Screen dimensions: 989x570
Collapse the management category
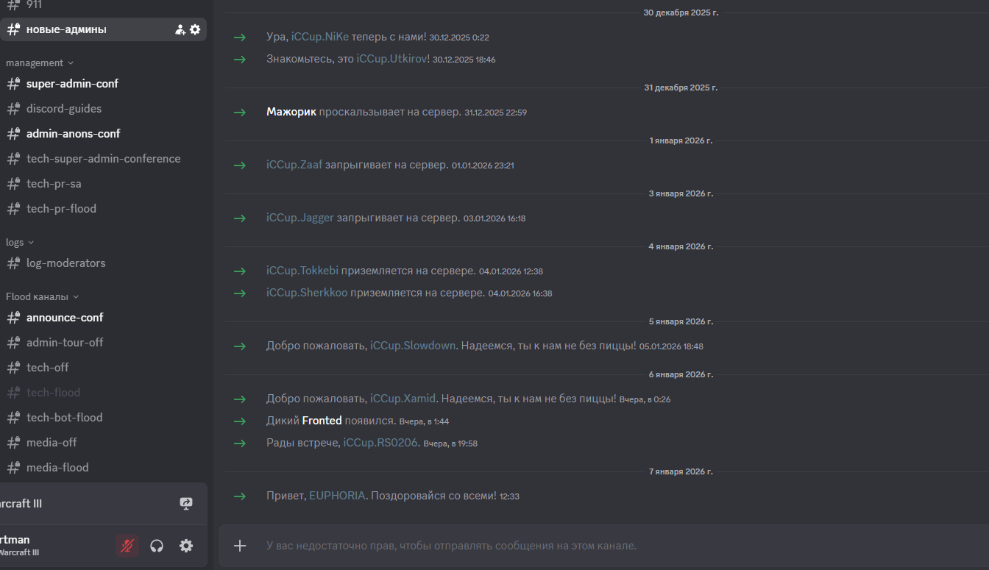pyautogui.click(x=40, y=63)
